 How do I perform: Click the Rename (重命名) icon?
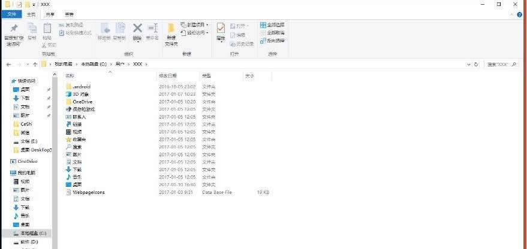(153, 31)
